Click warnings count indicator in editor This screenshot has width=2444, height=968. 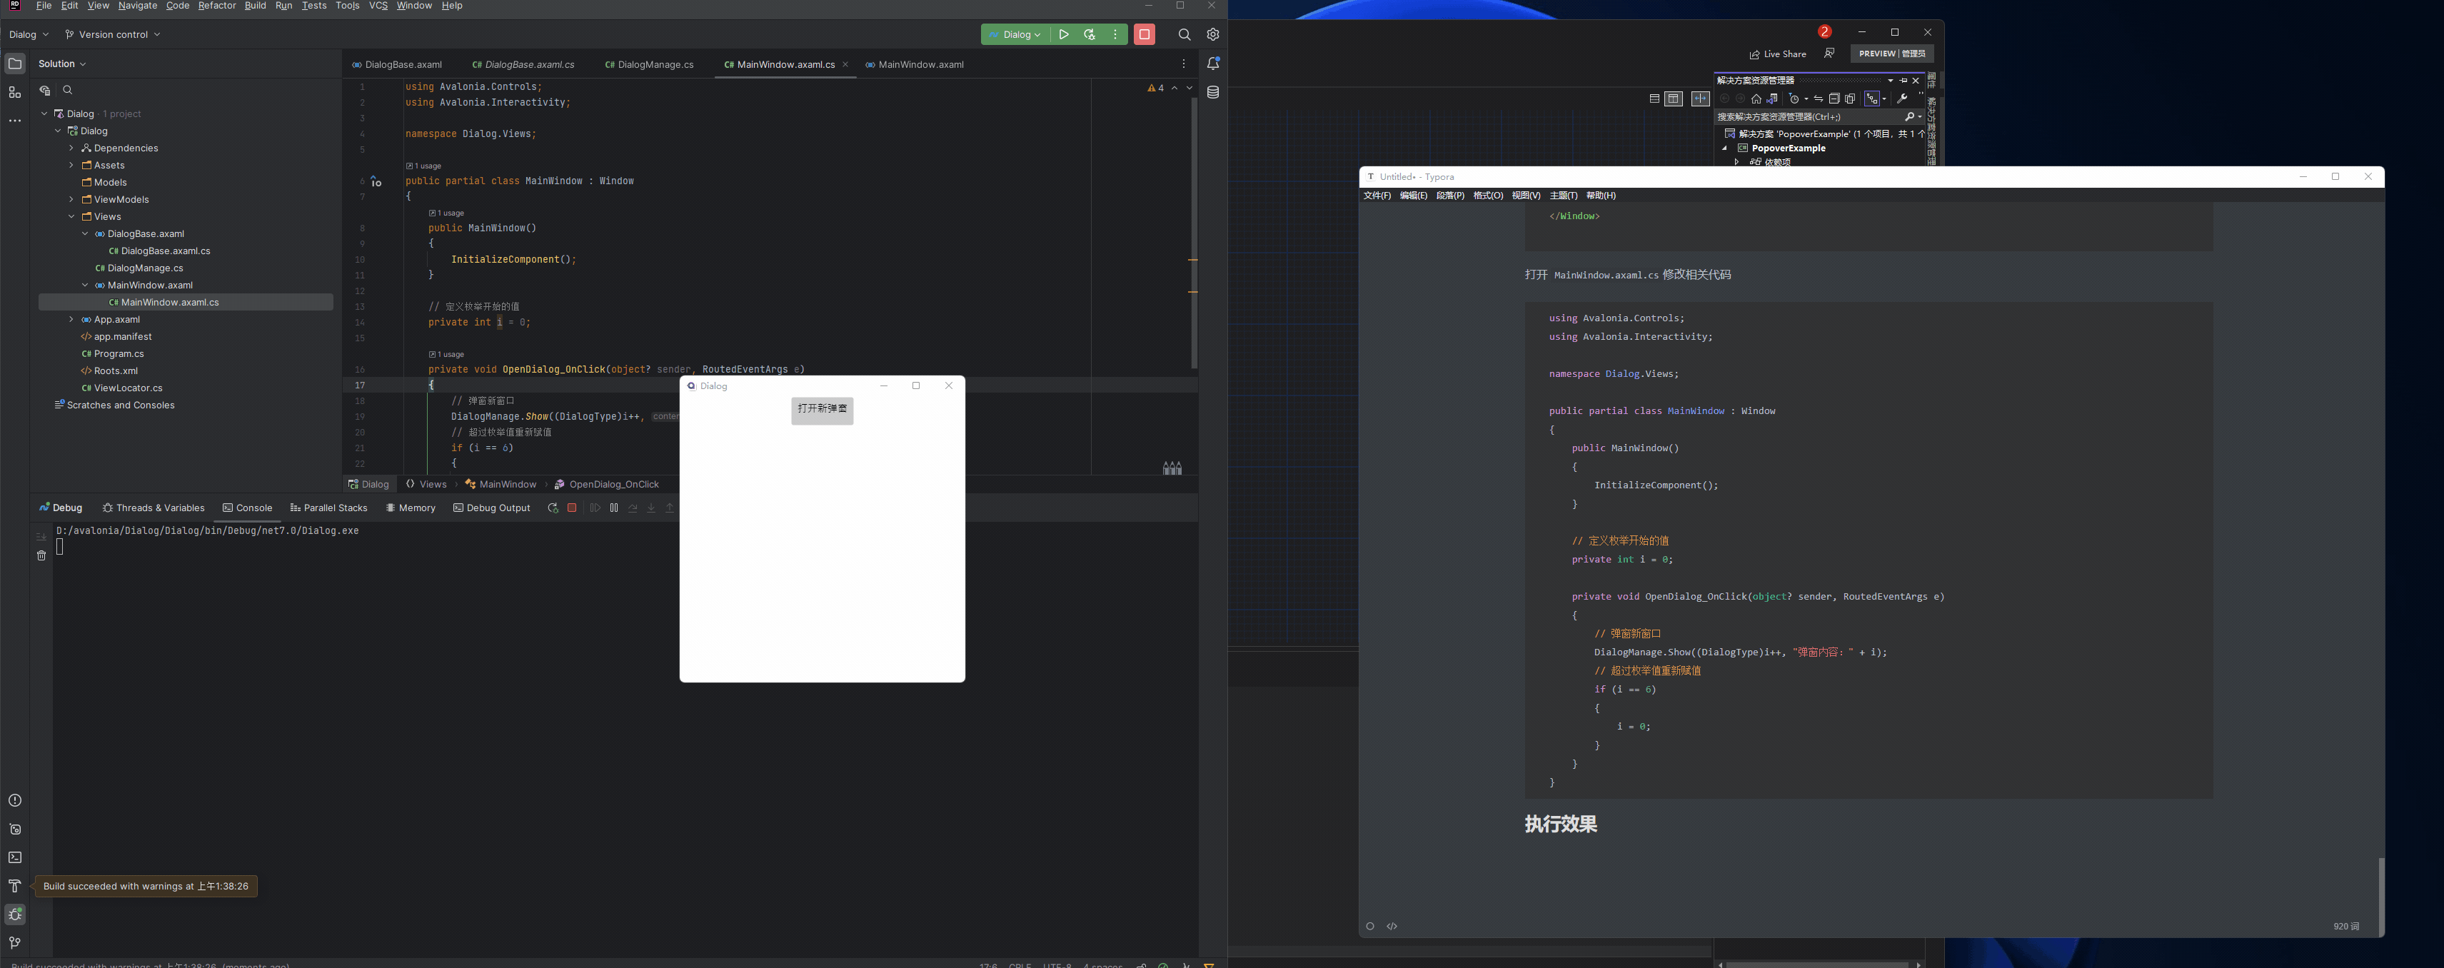coord(1155,89)
